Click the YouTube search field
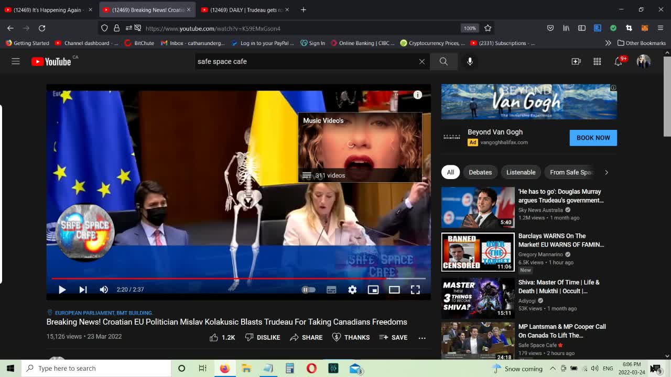The width and height of the screenshot is (671, 377). (306, 61)
